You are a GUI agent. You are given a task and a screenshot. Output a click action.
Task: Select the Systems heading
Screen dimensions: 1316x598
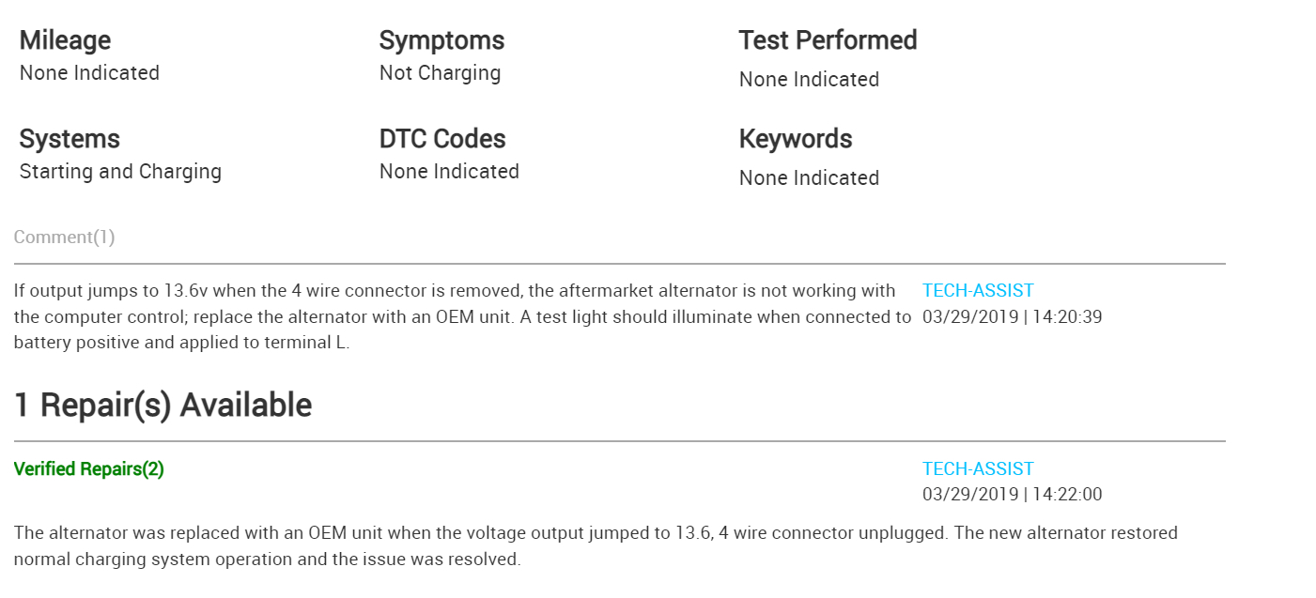point(70,139)
